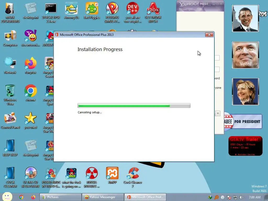The height and width of the screenshot is (201, 268).
Task: Click the GTA:IV Trailer countdown gadget
Action: coord(245,146)
